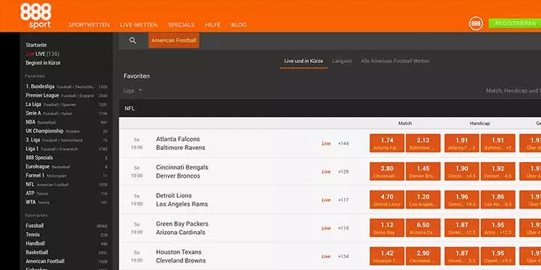
Task: Select 3. Liga in favorites
Action: pos(67,140)
